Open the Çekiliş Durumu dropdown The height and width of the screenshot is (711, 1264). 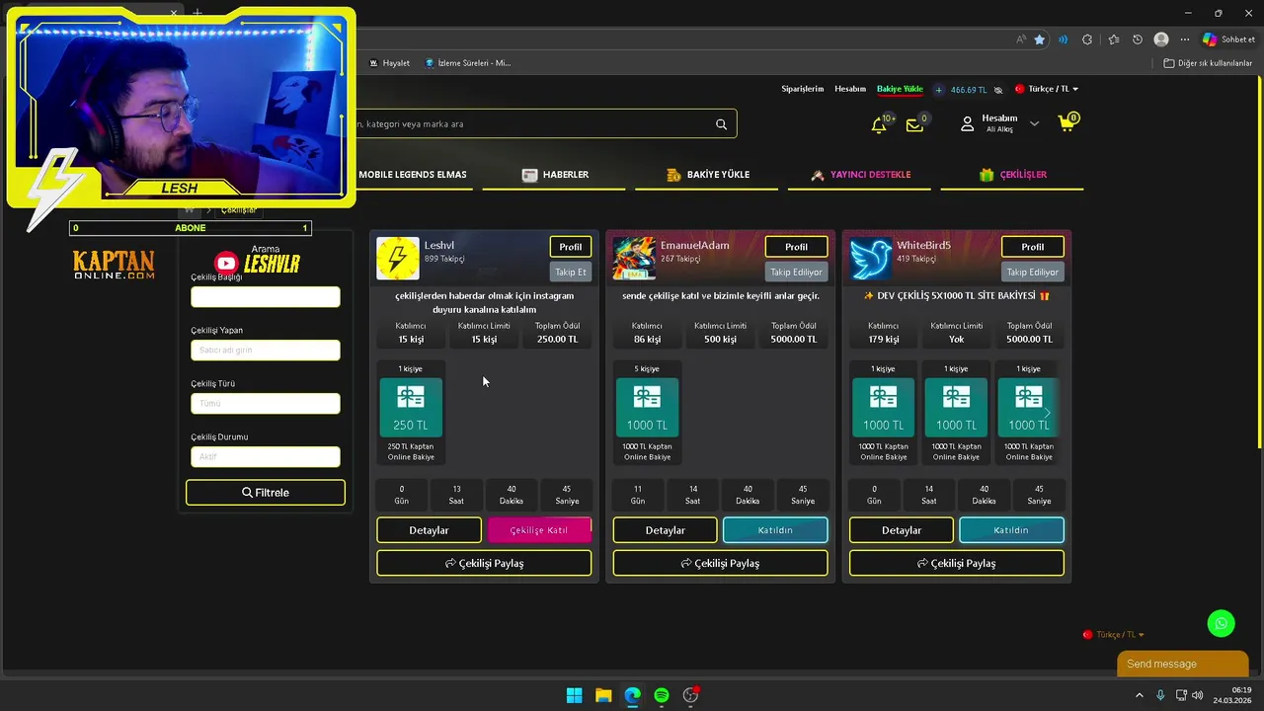coord(266,456)
